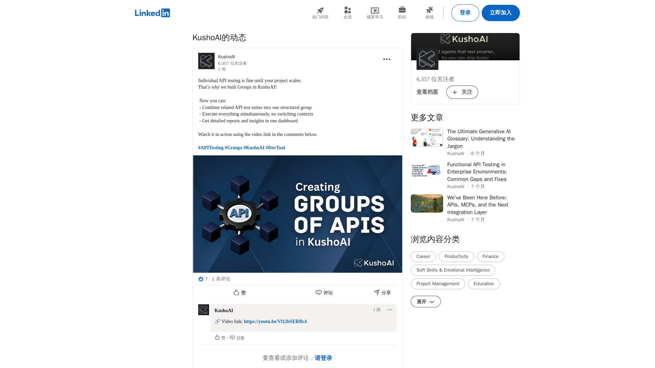Follow KushoAI with the 关注 button

click(x=462, y=92)
